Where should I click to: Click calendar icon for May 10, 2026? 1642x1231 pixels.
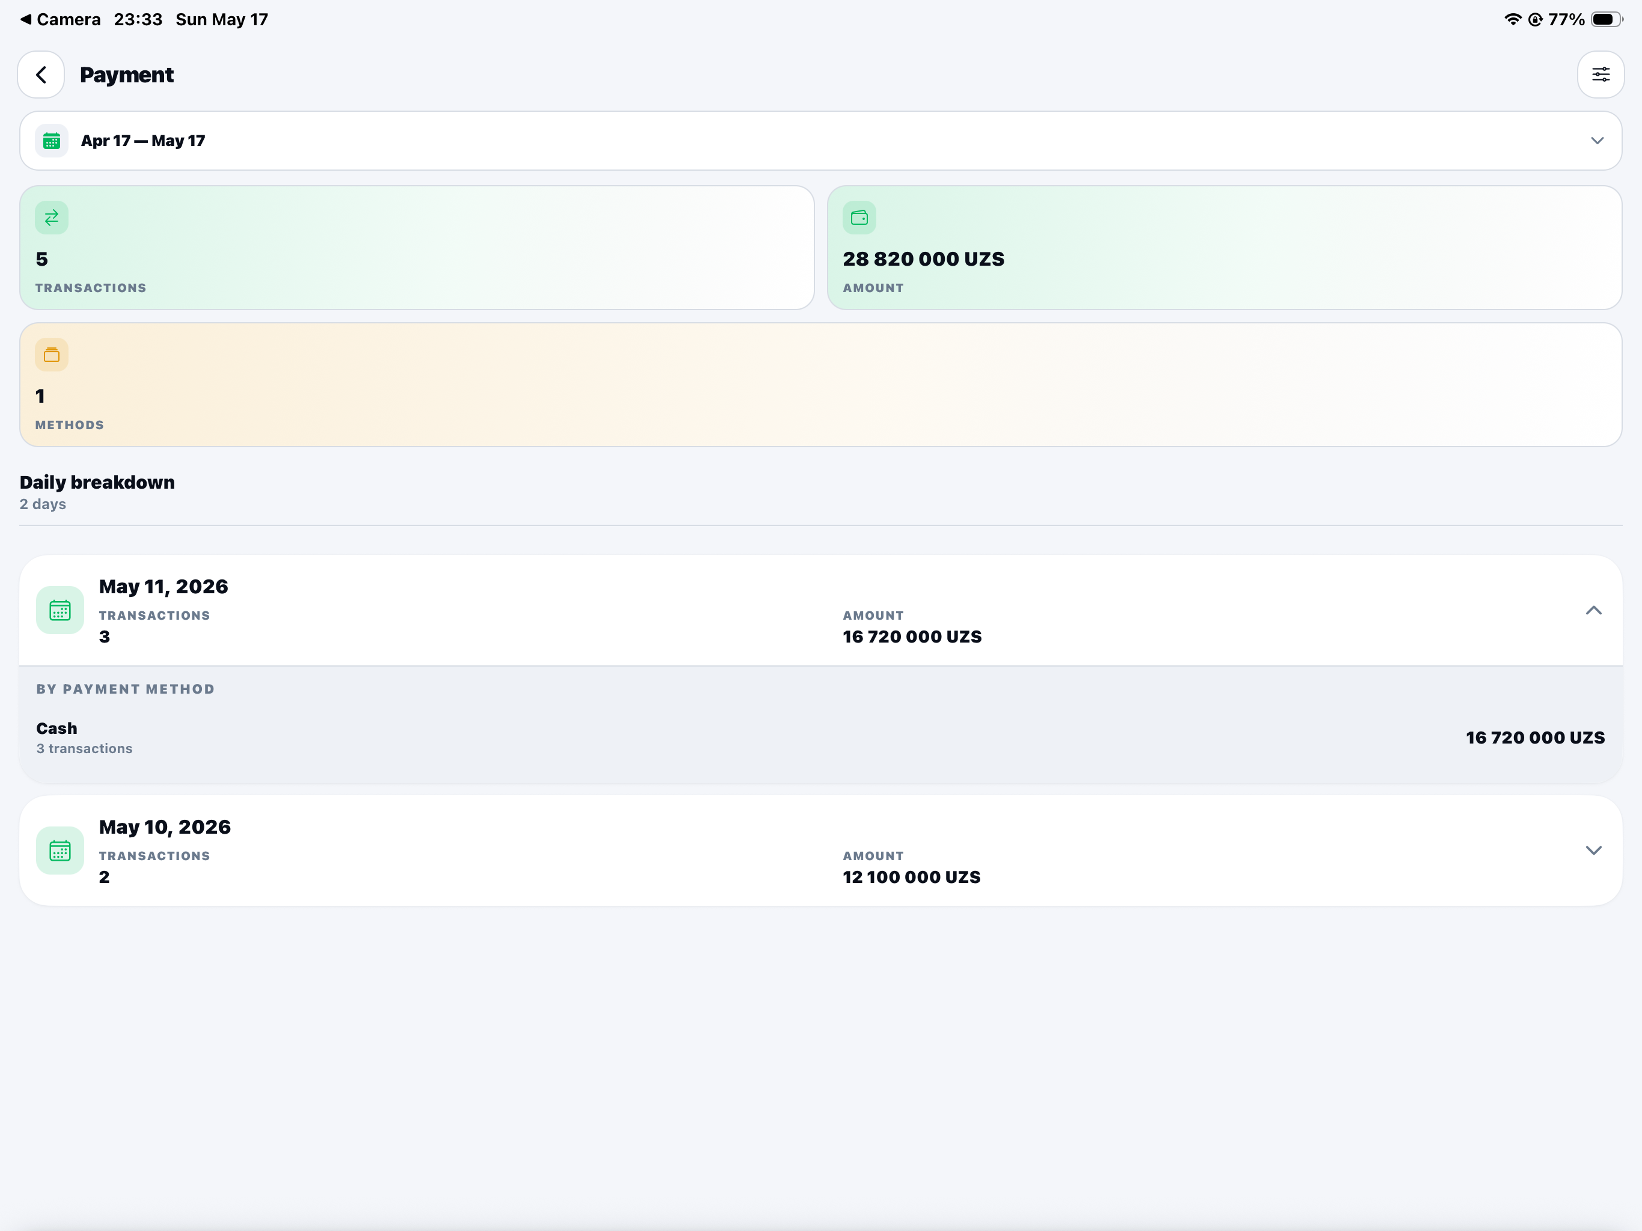tap(60, 851)
